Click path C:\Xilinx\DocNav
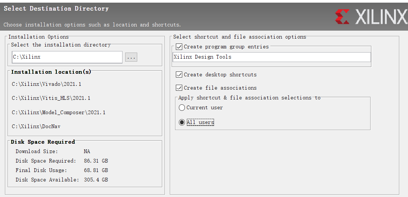 point(36,126)
